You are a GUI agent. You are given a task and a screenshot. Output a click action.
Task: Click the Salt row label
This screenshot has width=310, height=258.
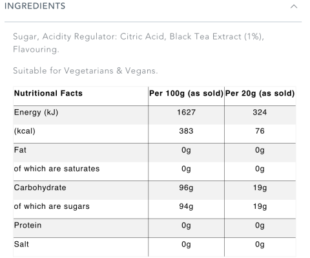[21, 244]
